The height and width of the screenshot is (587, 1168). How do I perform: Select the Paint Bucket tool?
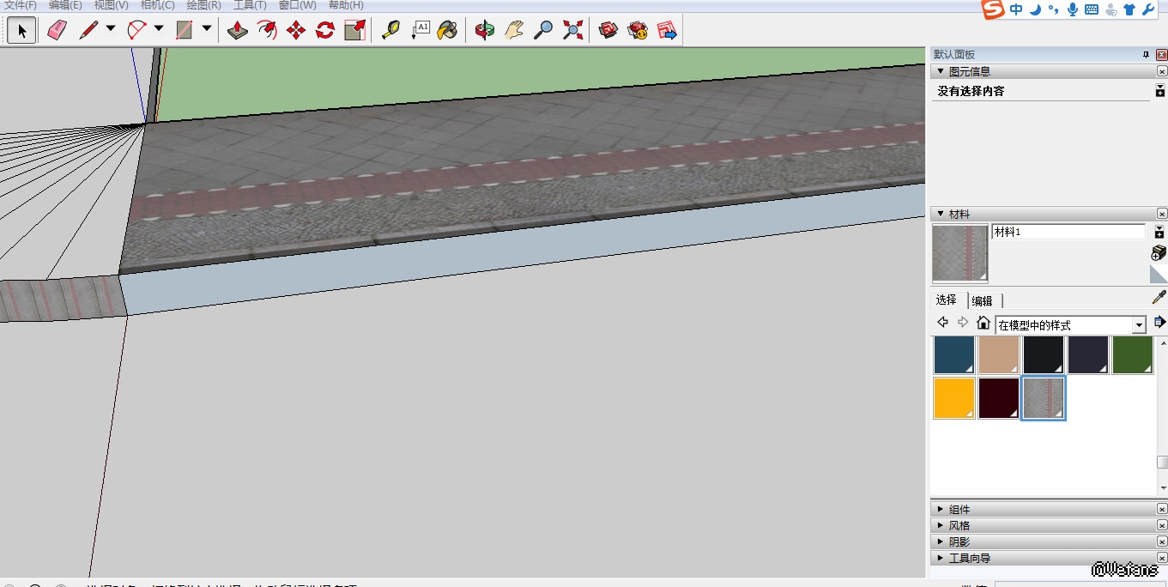(x=447, y=31)
